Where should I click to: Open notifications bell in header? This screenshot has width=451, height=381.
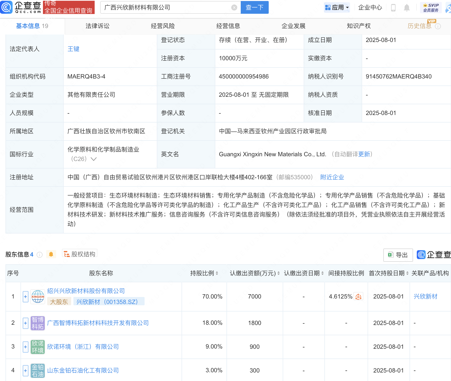click(x=407, y=8)
